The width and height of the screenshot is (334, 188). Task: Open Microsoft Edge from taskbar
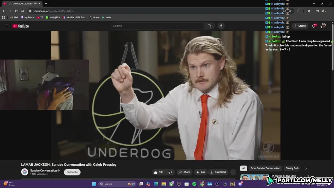point(156,184)
